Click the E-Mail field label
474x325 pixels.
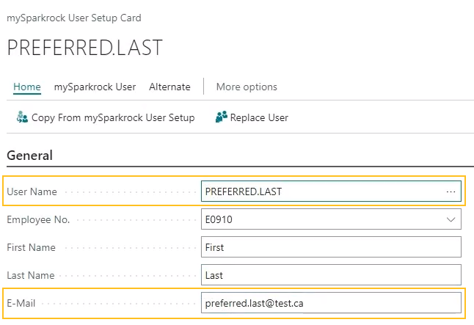[21, 303]
